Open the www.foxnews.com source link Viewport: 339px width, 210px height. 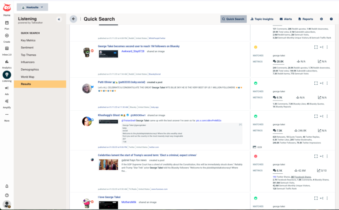click(159, 189)
